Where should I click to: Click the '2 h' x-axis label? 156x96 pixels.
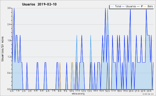coord(24,91)
